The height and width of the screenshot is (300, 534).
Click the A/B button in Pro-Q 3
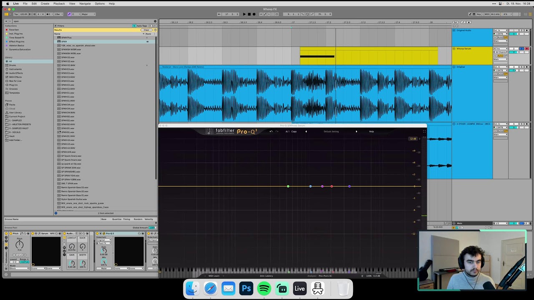287,132
